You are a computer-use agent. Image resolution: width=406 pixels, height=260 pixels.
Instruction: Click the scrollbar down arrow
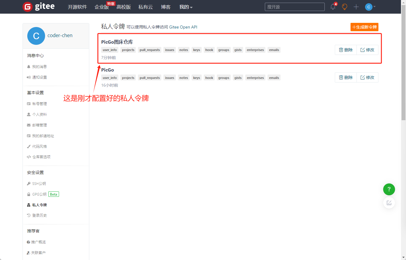403,257
